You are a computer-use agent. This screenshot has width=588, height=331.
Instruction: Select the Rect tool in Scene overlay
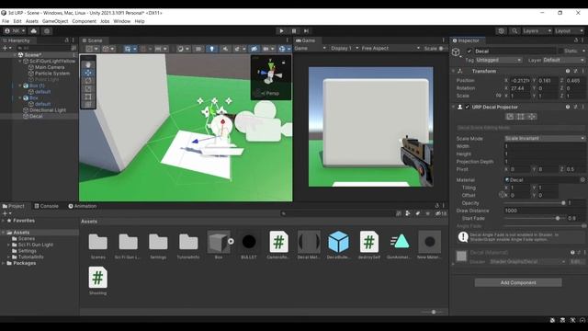pyautogui.click(x=88, y=97)
